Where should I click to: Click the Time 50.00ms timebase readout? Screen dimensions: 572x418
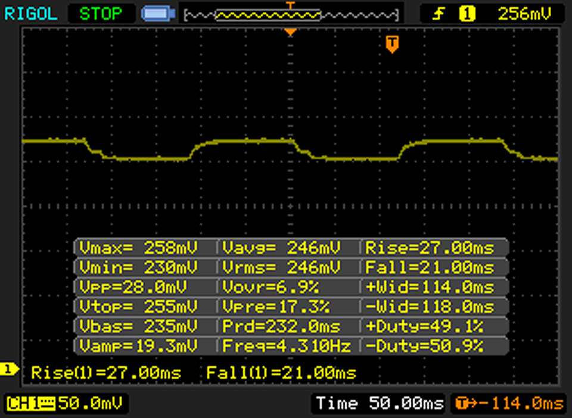click(380, 403)
